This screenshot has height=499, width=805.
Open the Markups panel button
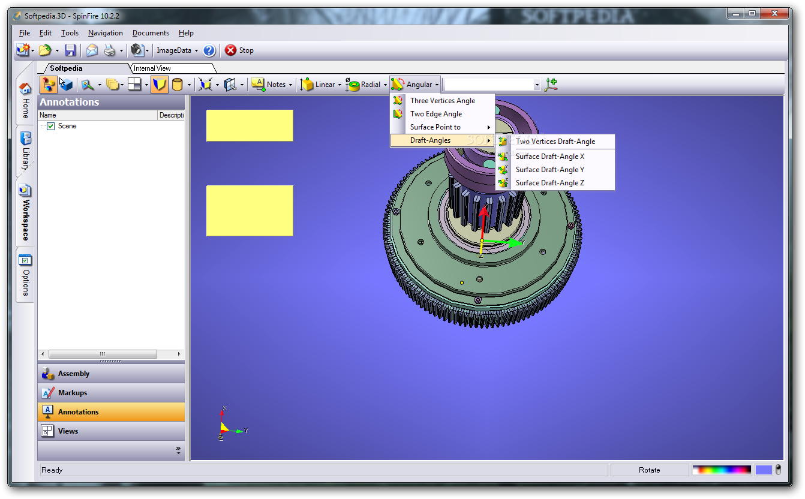point(112,393)
